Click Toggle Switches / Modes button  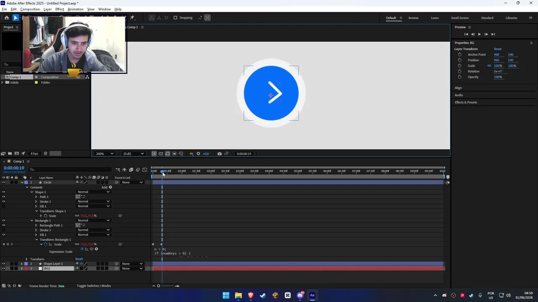point(94,286)
